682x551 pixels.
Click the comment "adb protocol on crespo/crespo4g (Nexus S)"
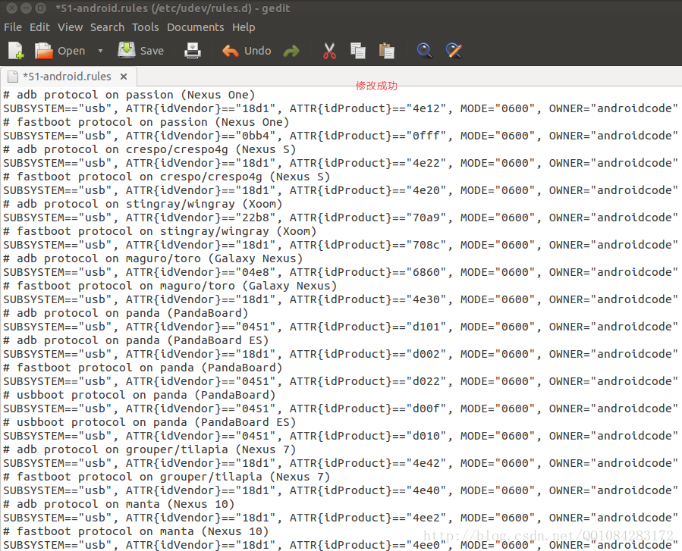click(156, 149)
